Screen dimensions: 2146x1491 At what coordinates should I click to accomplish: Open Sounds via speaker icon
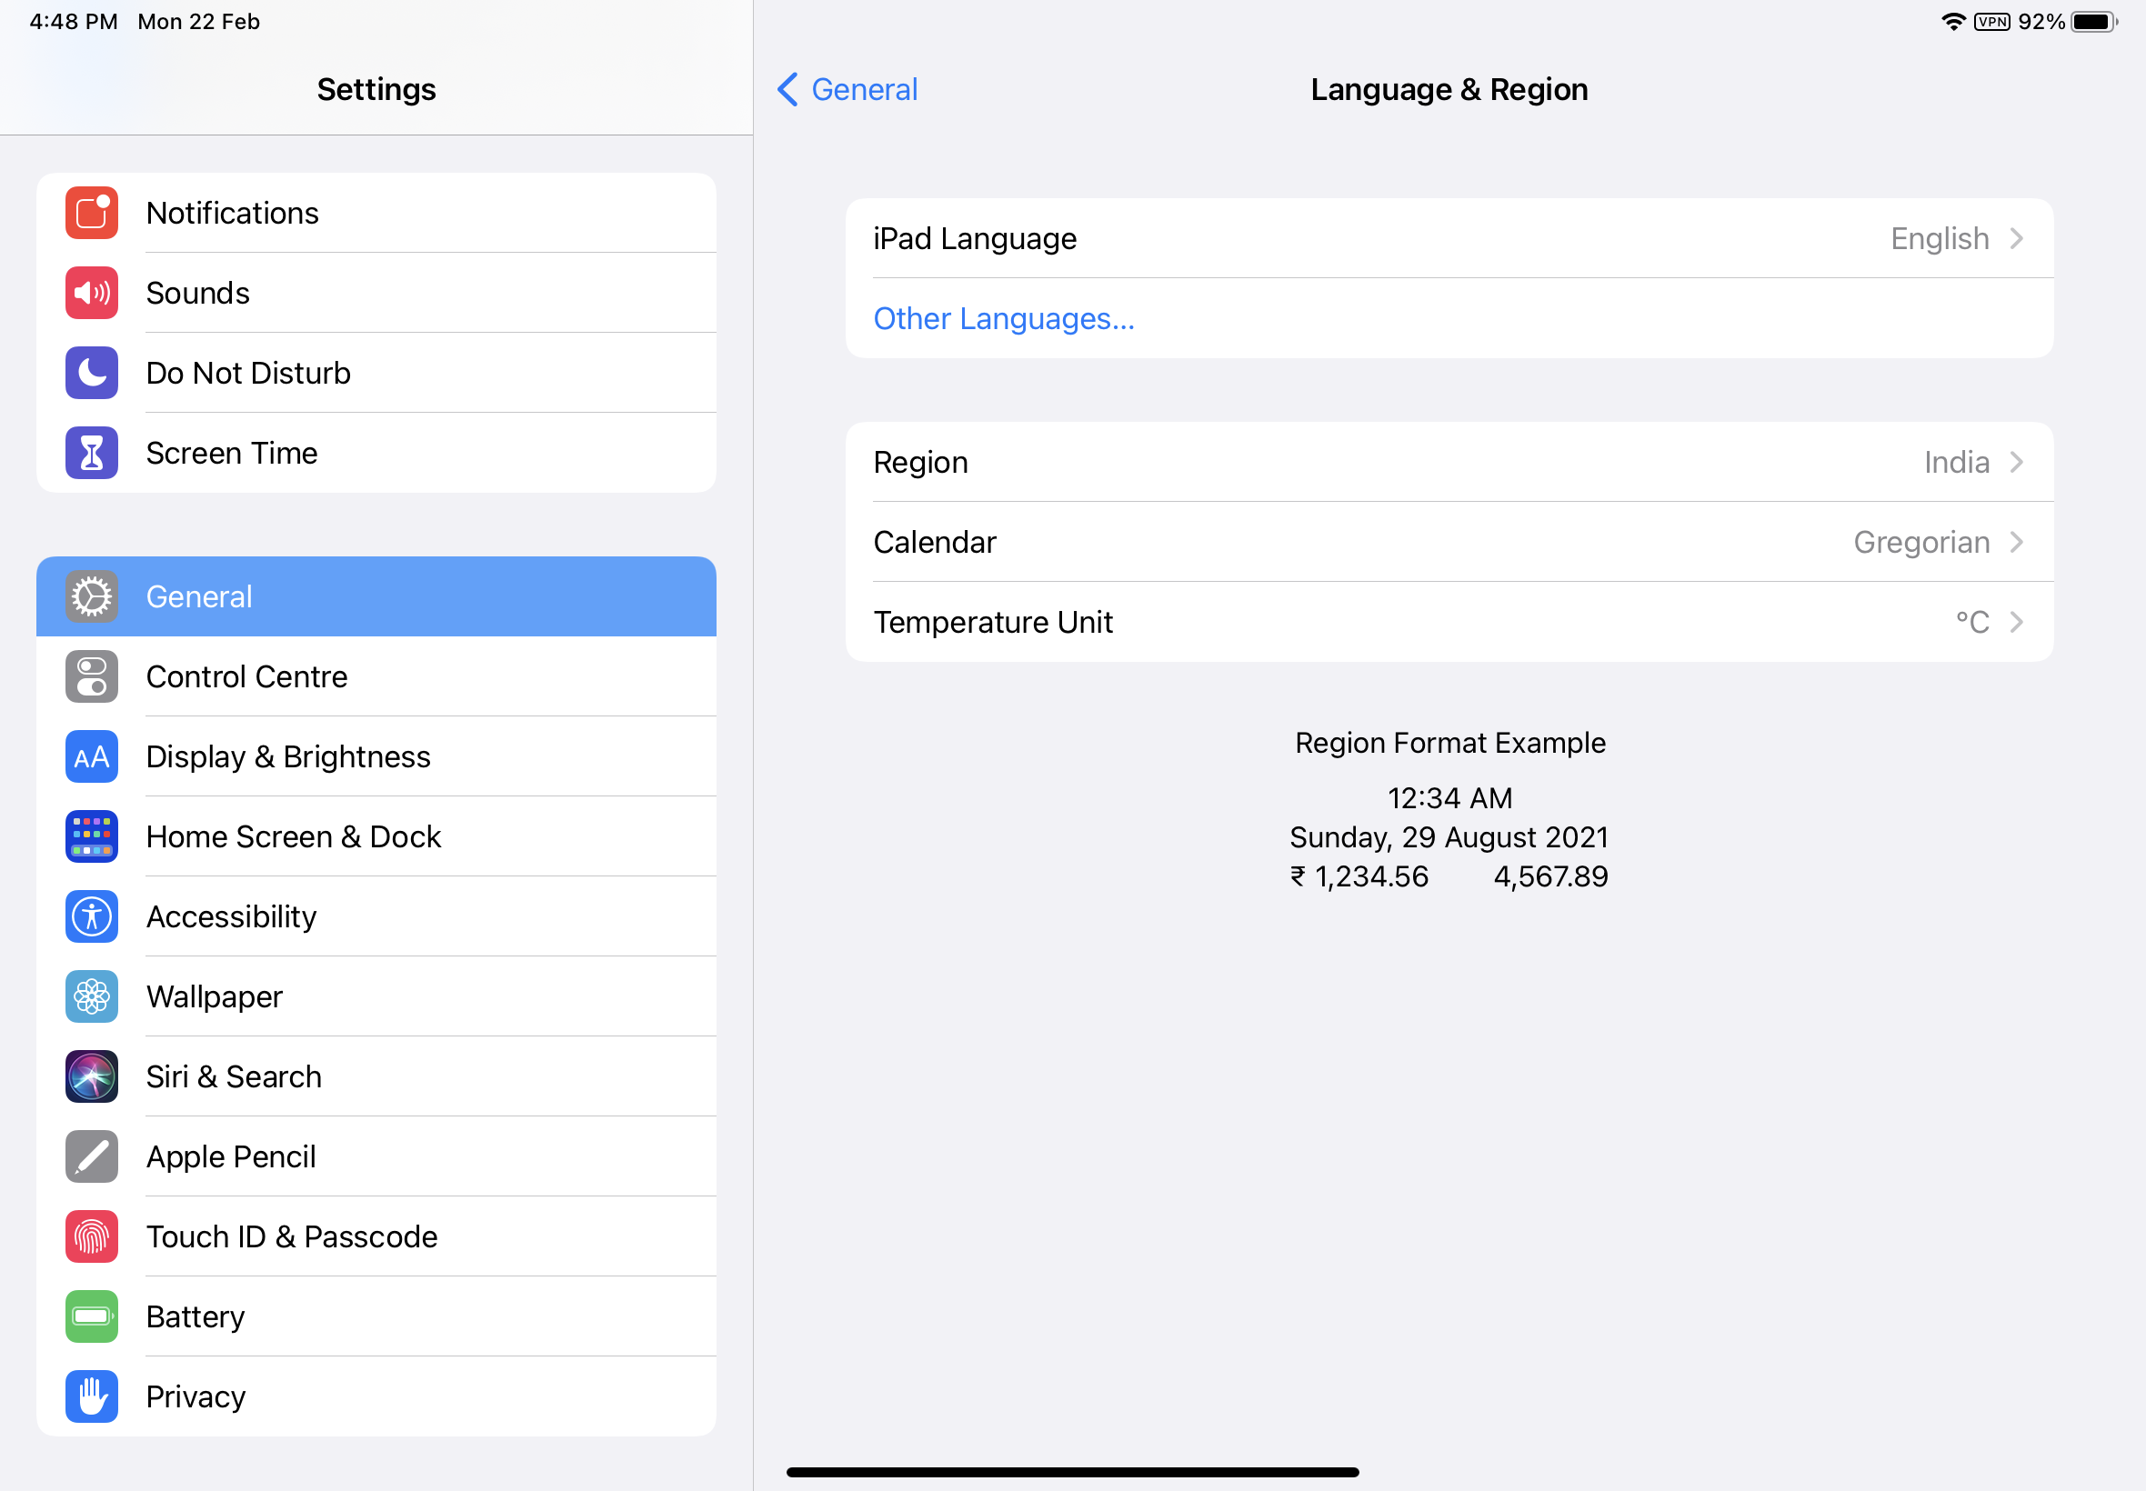click(x=92, y=294)
